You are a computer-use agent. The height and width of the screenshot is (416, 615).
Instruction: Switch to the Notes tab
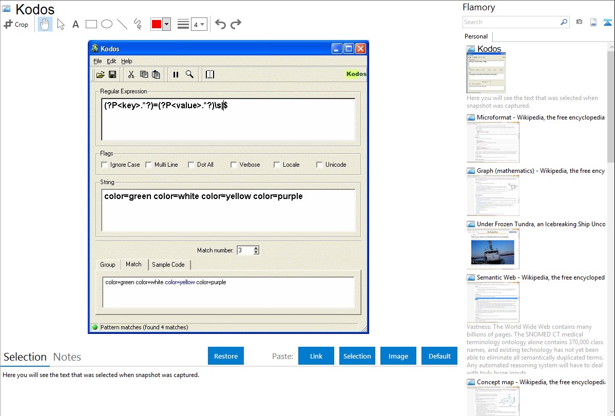click(67, 357)
